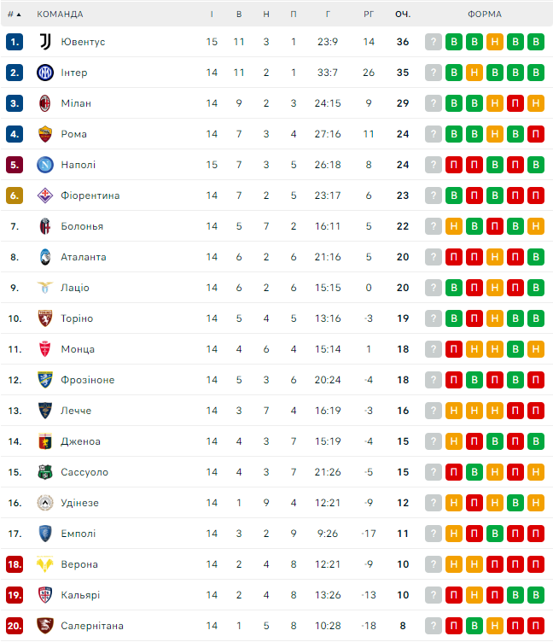Sort by the РГ goal difference header
The image size is (553, 642).
pos(369,14)
